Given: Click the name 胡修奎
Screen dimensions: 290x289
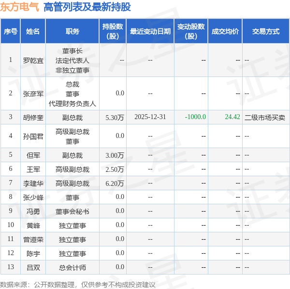Looking at the screenshot, I should coord(33,118).
